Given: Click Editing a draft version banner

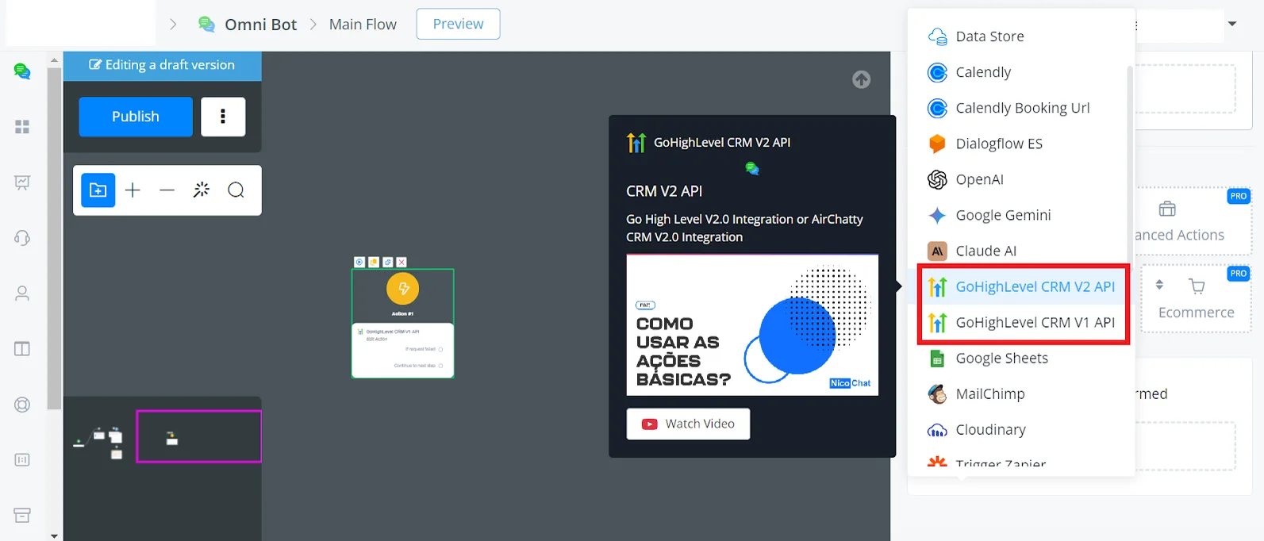Looking at the screenshot, I should 162,65.
